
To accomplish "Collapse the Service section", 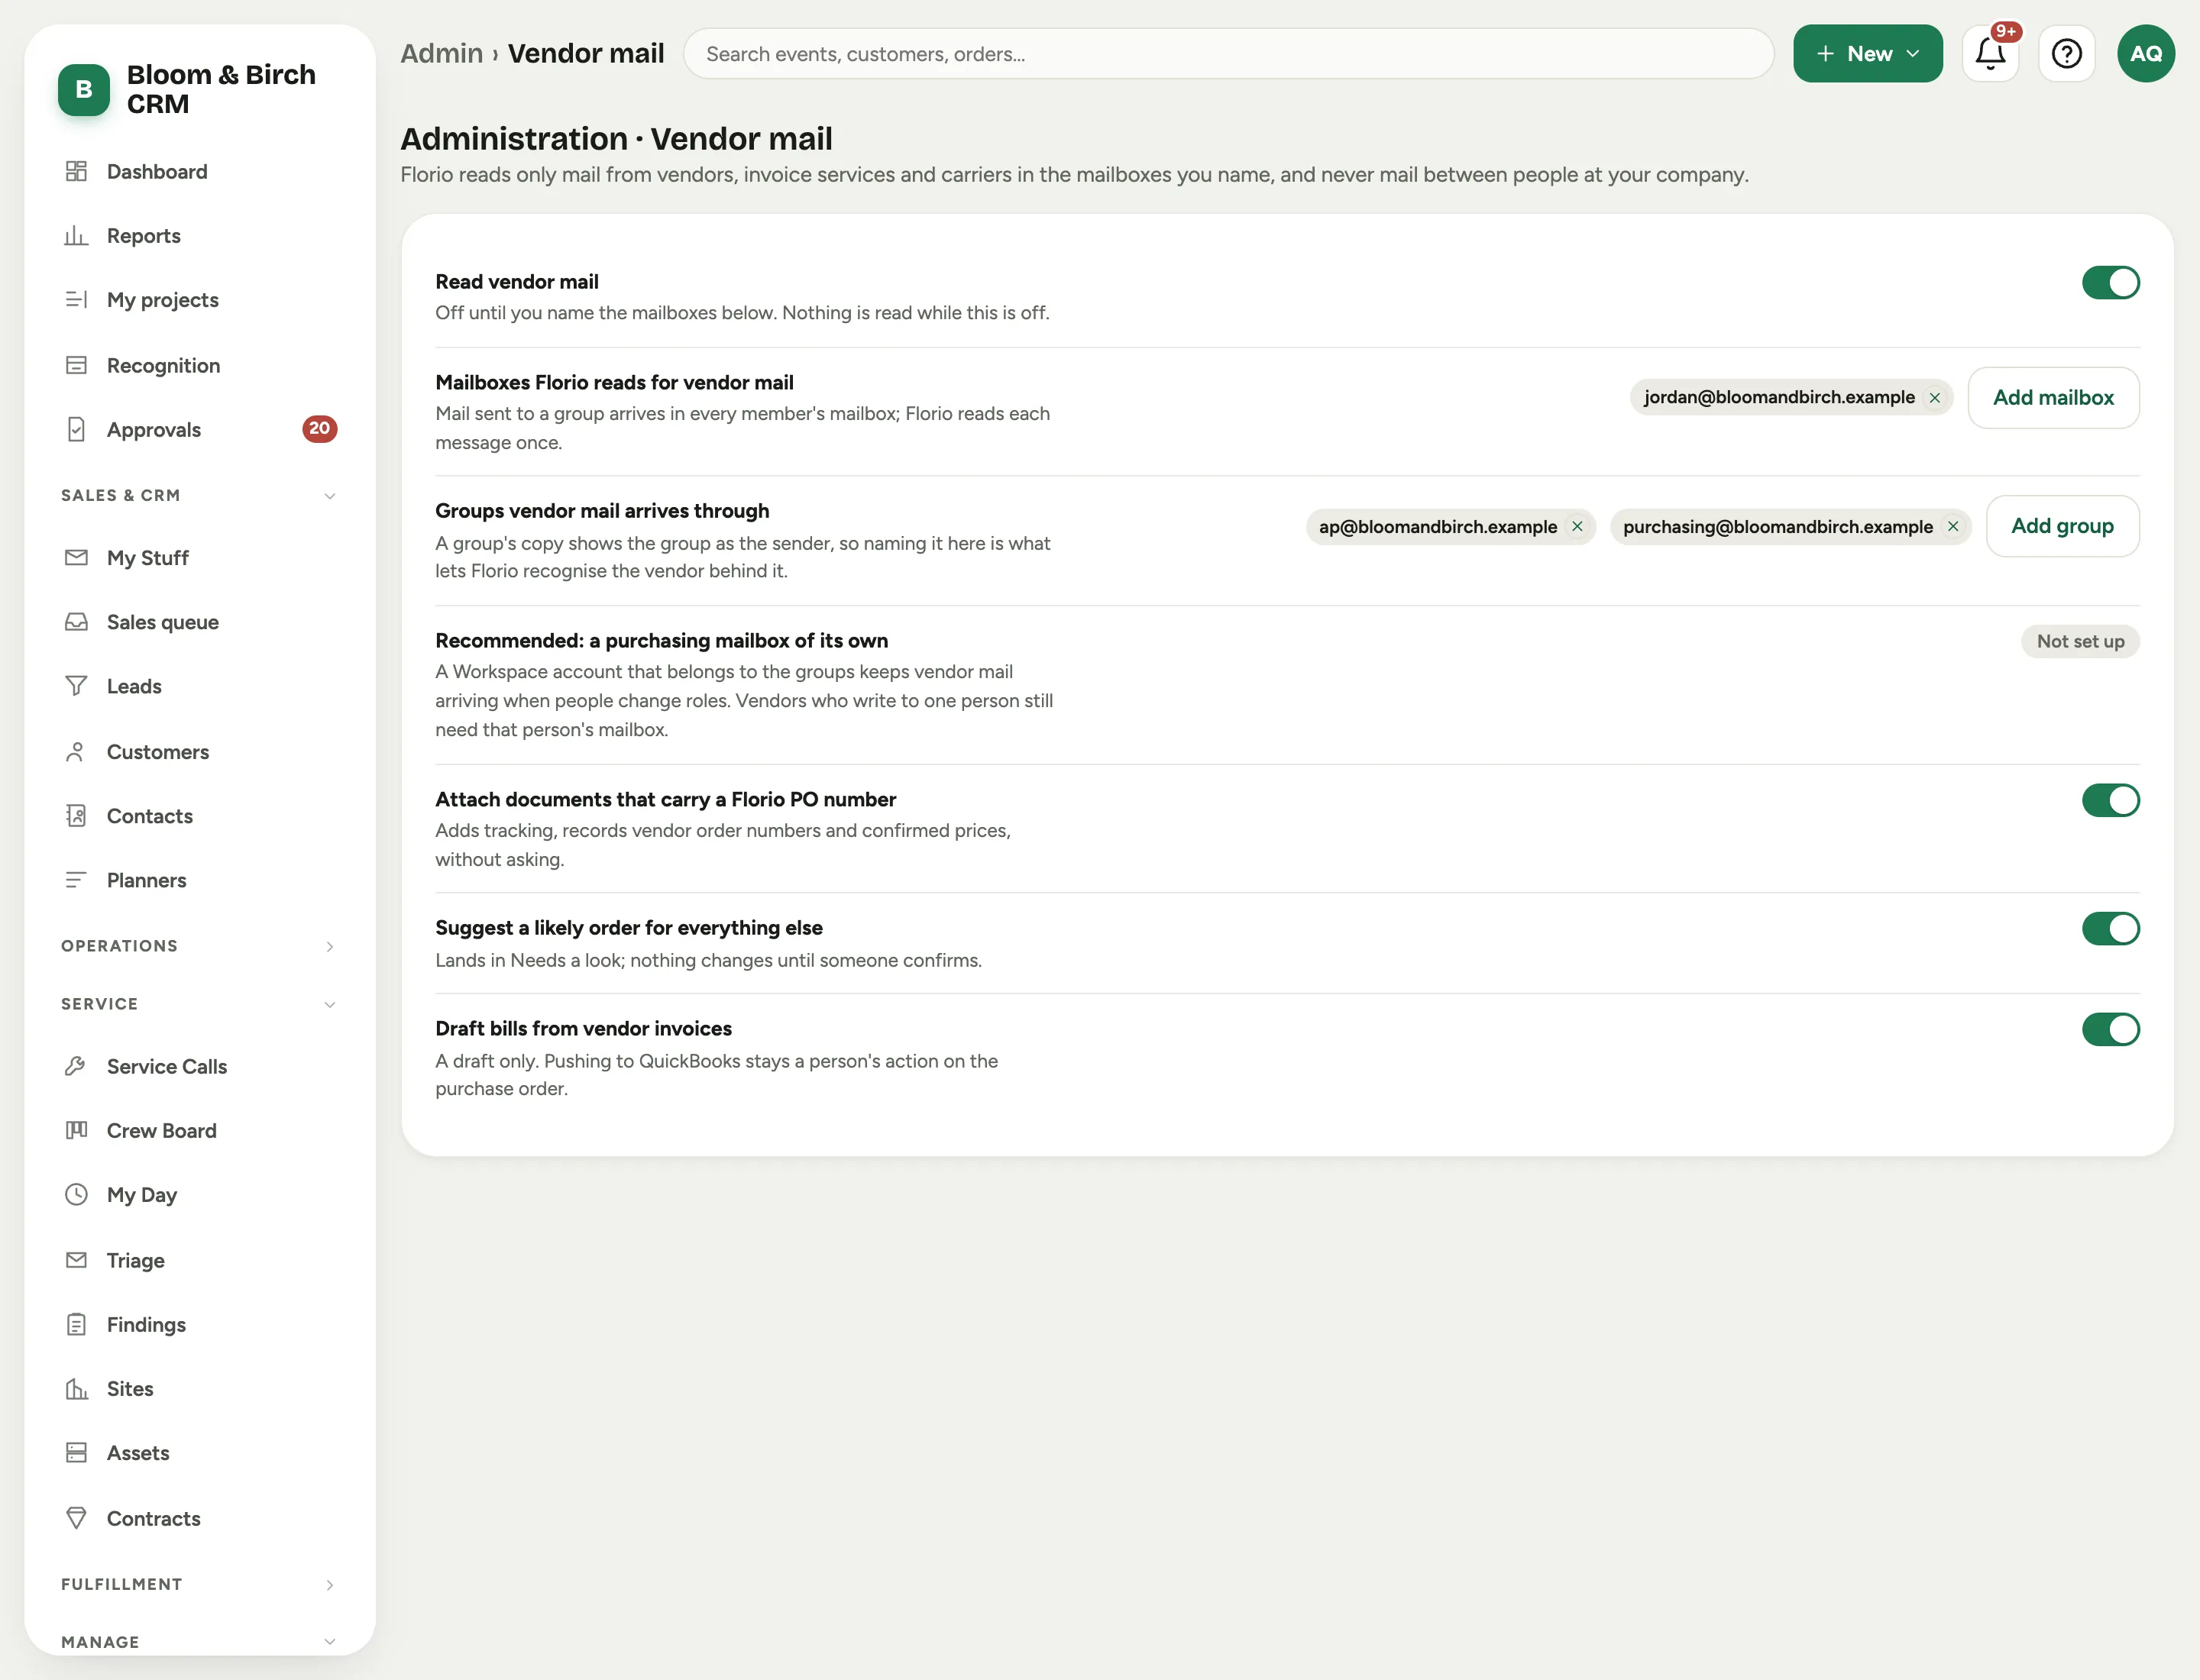I will (199, 1004).
